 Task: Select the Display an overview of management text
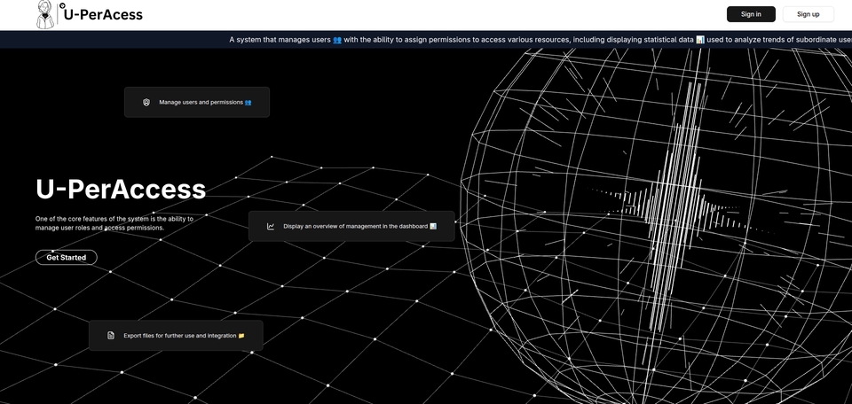355,227
